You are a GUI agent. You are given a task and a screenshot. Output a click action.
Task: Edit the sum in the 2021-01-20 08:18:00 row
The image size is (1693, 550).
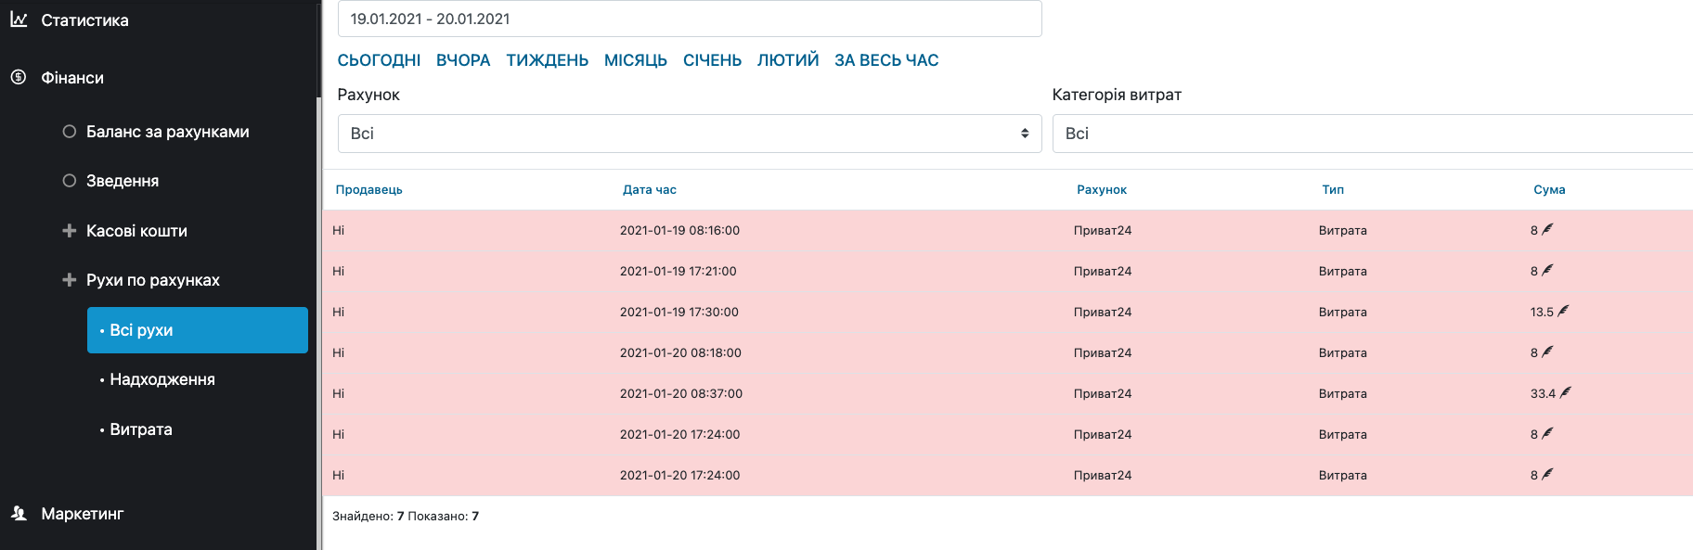click(1547, 352)
